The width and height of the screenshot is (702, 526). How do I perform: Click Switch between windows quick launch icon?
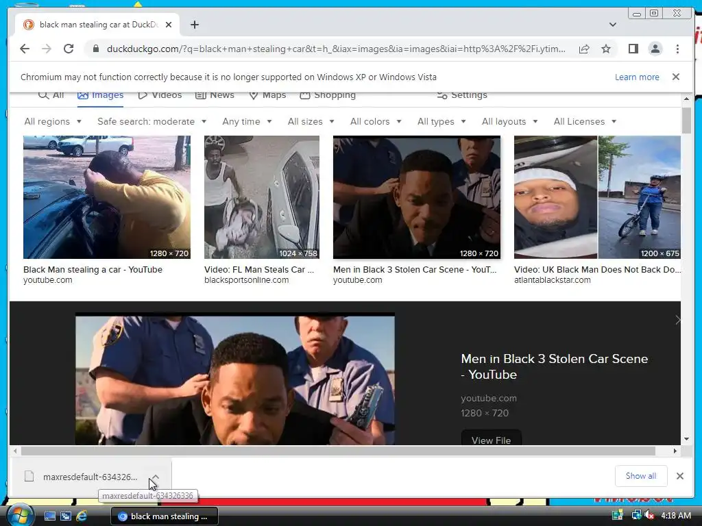coord(66,516)
